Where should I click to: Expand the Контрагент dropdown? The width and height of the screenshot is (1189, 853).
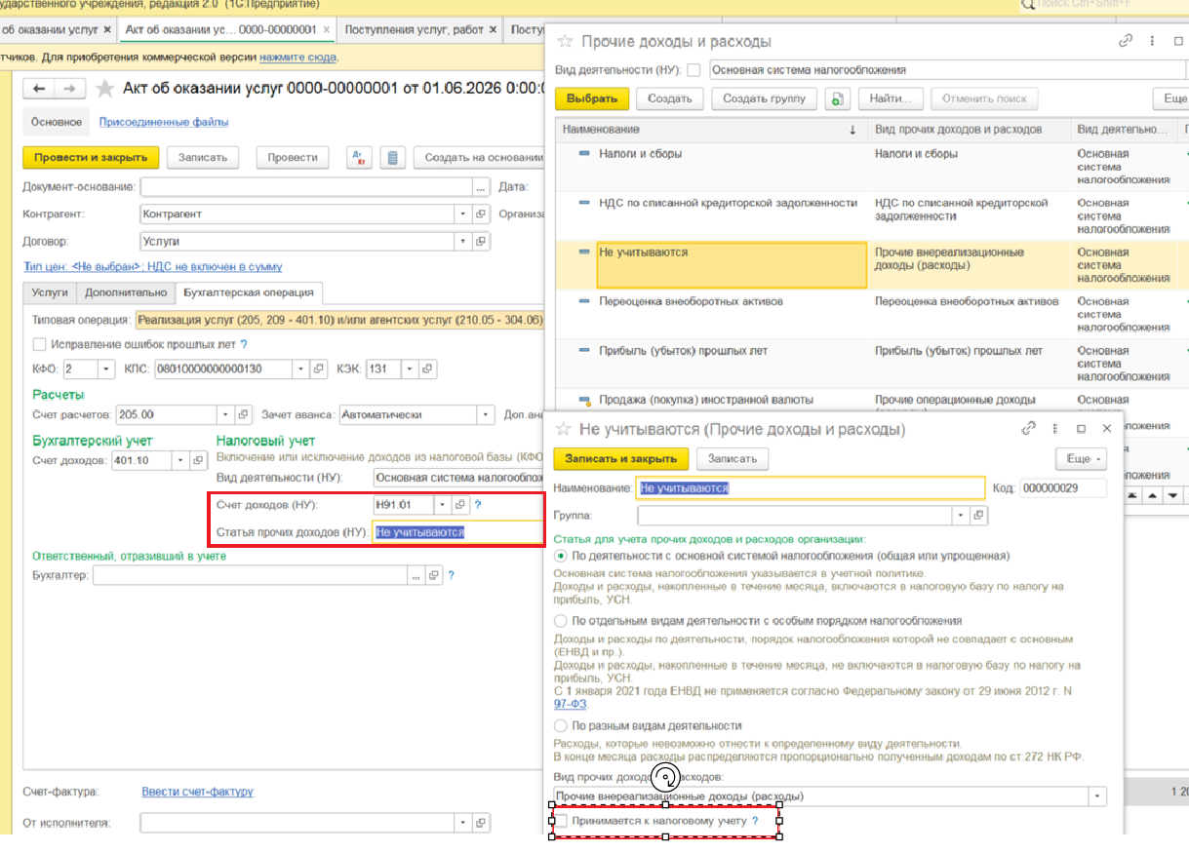pos(462,213)
